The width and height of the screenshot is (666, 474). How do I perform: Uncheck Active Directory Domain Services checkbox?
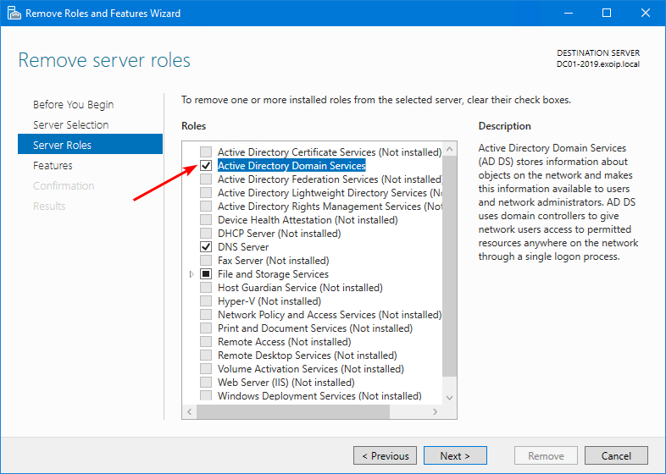pyautogui.click(x=206, y=166)
